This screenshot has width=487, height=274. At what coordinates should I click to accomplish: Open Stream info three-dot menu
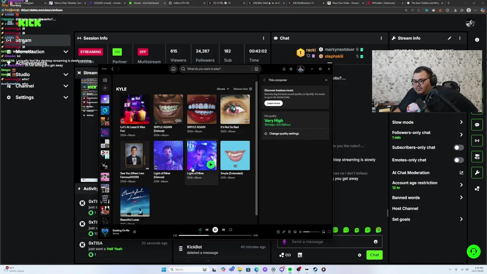pos(460,38)
